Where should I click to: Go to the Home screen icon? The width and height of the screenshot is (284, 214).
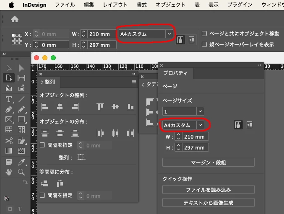pyautogui.click(x=15, y=19)
